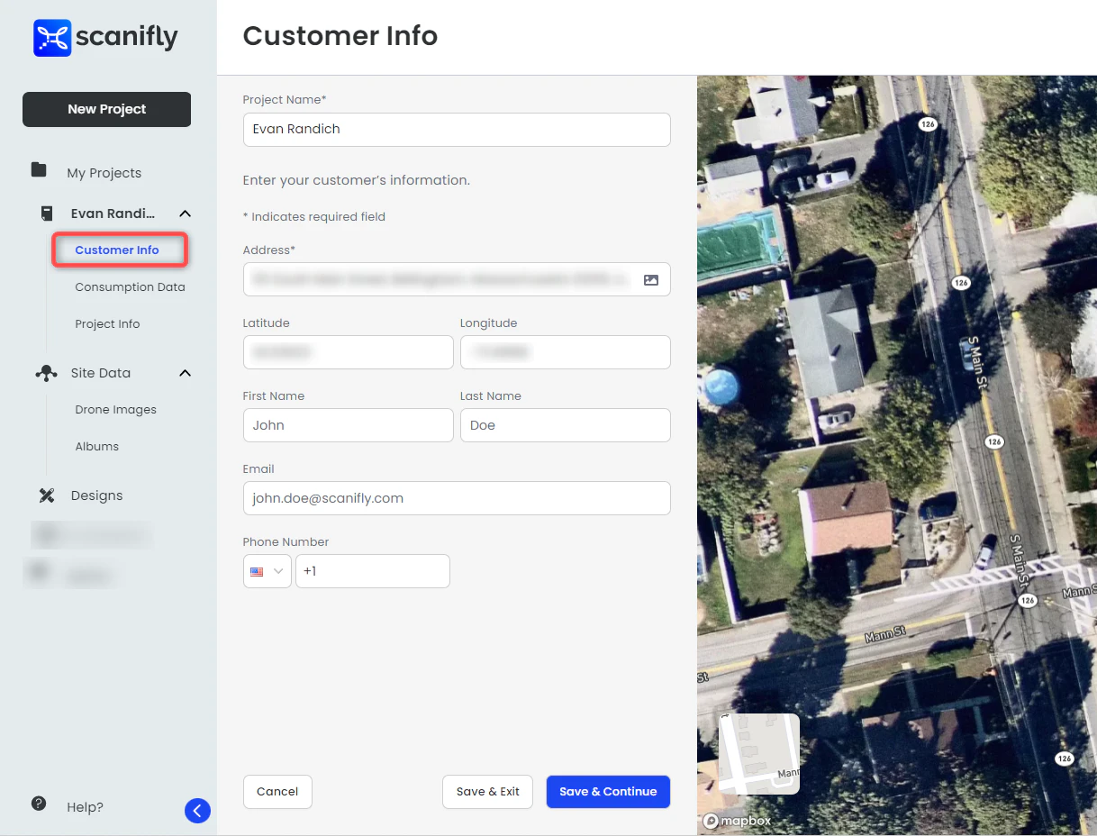This screenshot has width=1097, height=836.
Task: Collapse the Site Data section
Action: [185, 373]
